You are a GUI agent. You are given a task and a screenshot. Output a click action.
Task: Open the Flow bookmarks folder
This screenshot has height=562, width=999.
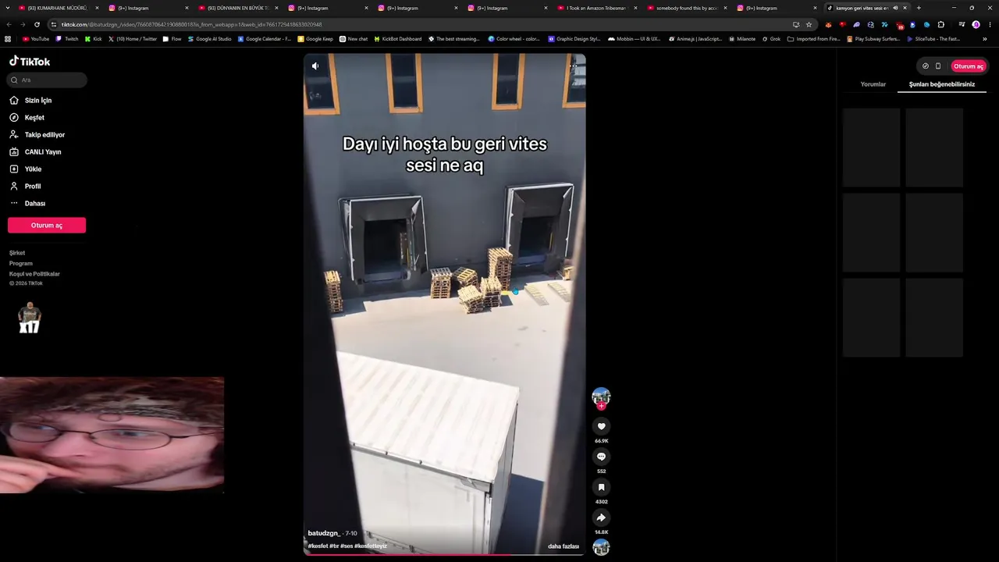click(x=172, y=39)
